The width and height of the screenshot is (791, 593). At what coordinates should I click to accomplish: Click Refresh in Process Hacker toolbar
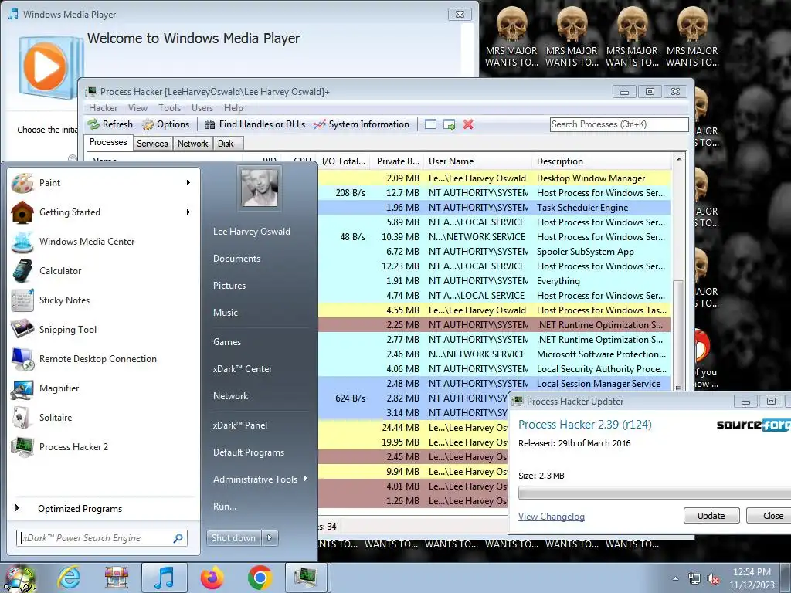(110, 124)
